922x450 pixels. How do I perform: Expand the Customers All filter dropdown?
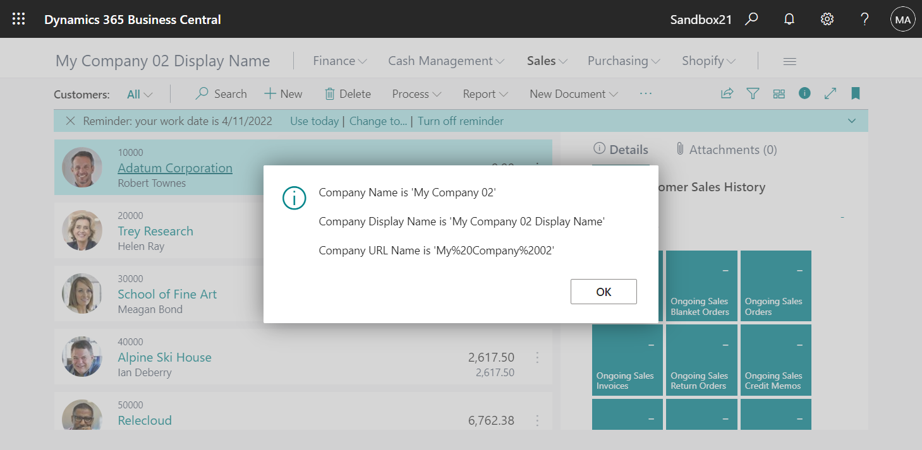(138, 93)
